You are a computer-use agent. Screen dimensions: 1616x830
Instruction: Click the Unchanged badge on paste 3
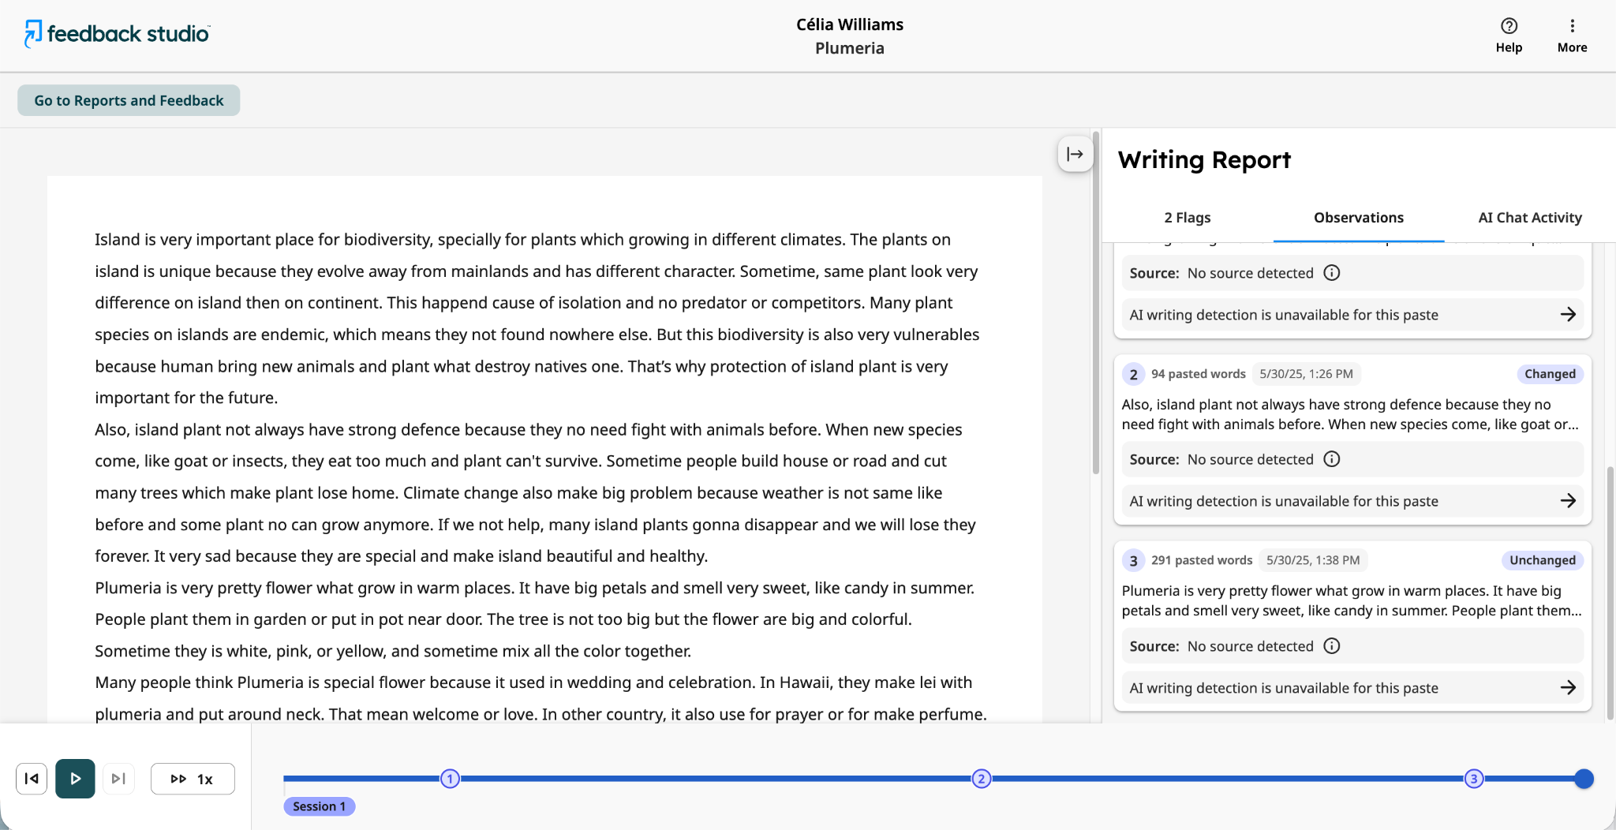click(x=1542, y=560)
